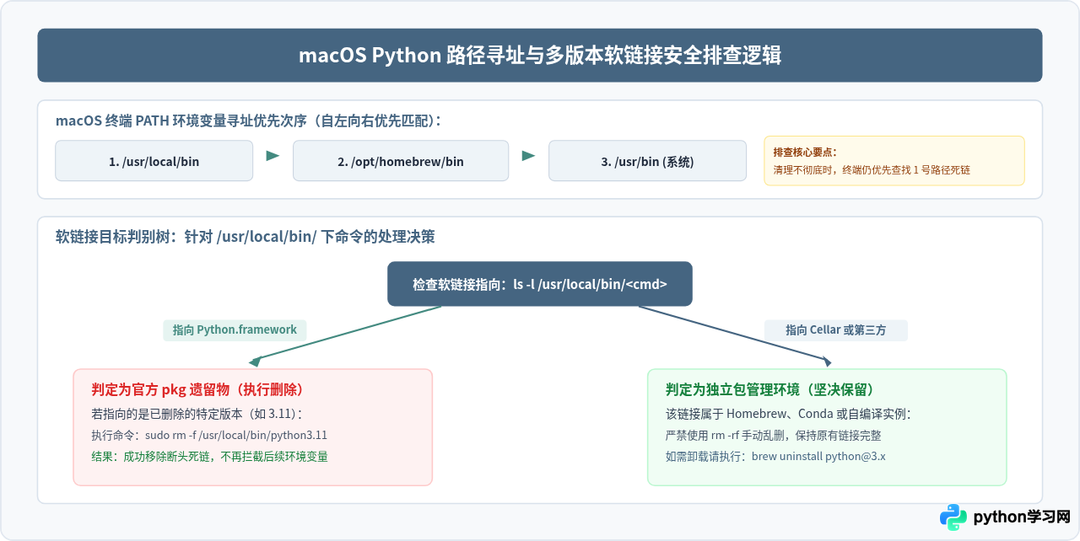Click the title banner 'macOS Python 路径寻址与多版本软链接安全排查逻辑'
Screen dimensions: 1080x541
point(540,56)
